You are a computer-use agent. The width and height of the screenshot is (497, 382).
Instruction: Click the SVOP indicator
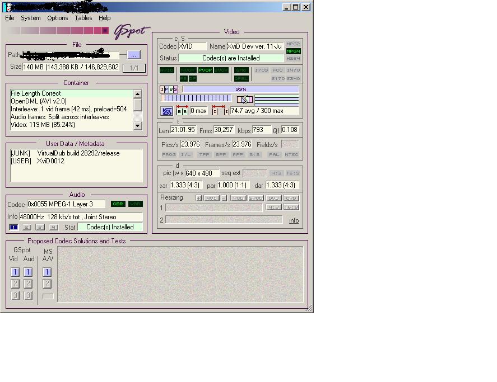point(221,70)
